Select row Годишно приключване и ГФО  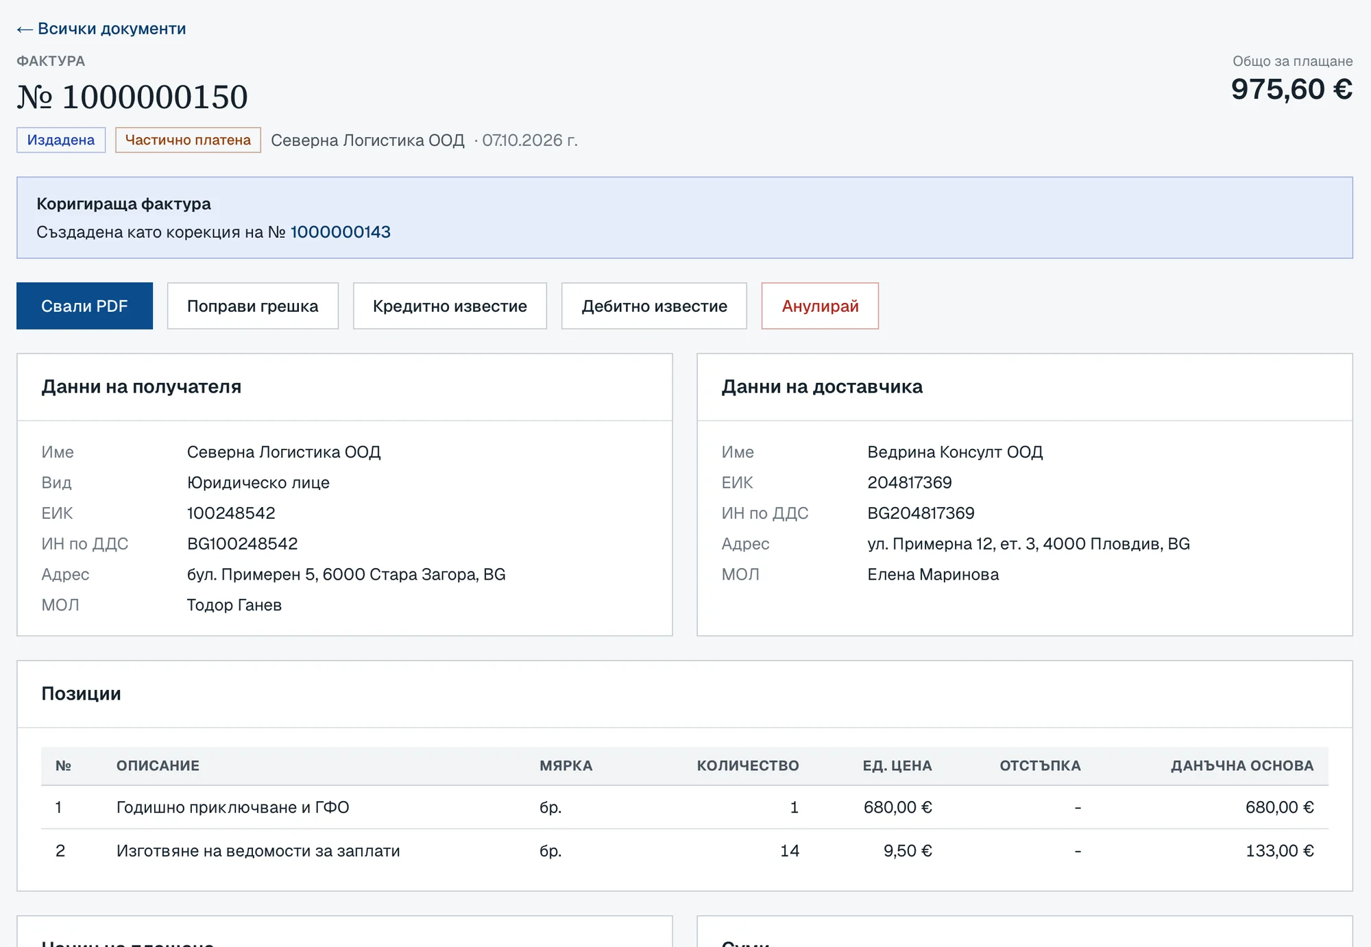coord(685,807)
